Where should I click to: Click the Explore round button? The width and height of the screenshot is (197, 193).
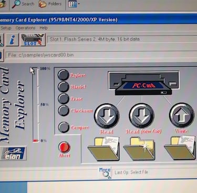click(63, 75)
